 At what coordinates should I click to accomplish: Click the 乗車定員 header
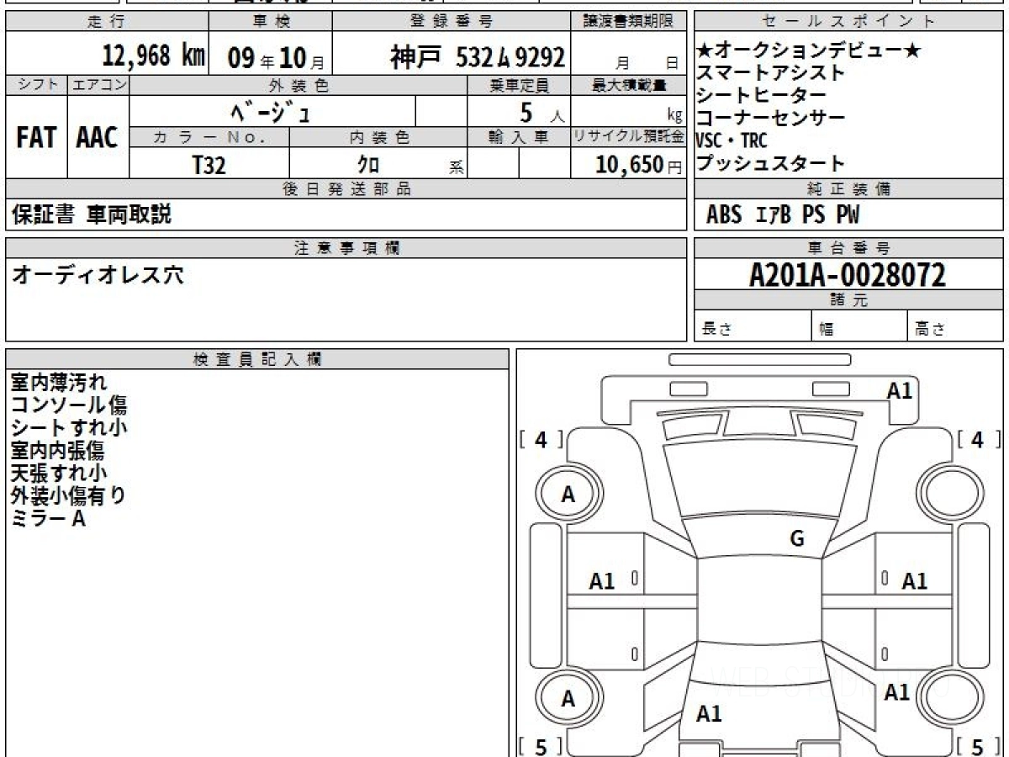(x=519, y=85)
